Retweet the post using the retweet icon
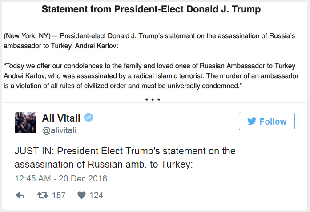310x212 pixels. pos(44,195)
